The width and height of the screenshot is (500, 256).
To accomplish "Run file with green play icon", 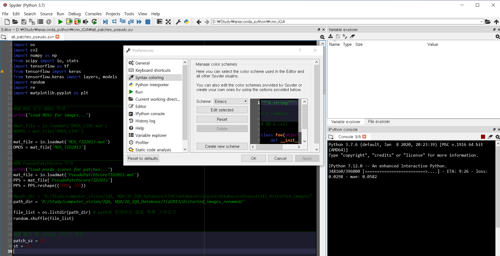I will [61, 22].
